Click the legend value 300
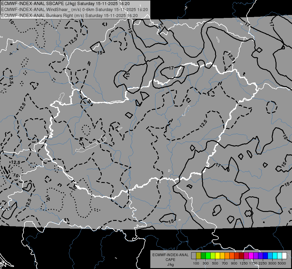292x269 pixels. (x=206, y=263)
